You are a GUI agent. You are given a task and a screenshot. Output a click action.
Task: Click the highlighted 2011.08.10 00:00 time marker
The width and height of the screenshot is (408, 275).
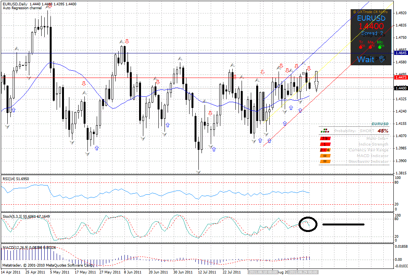coord(262,272)
